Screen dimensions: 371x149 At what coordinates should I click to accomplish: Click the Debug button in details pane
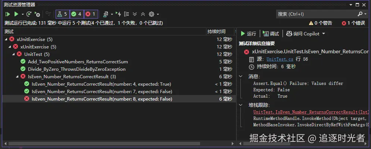pyautogui.click(x=271, y=34)
